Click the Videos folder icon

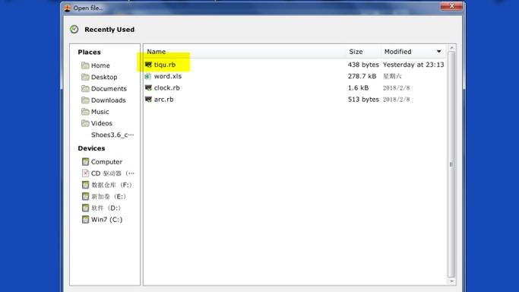point(85,123)
